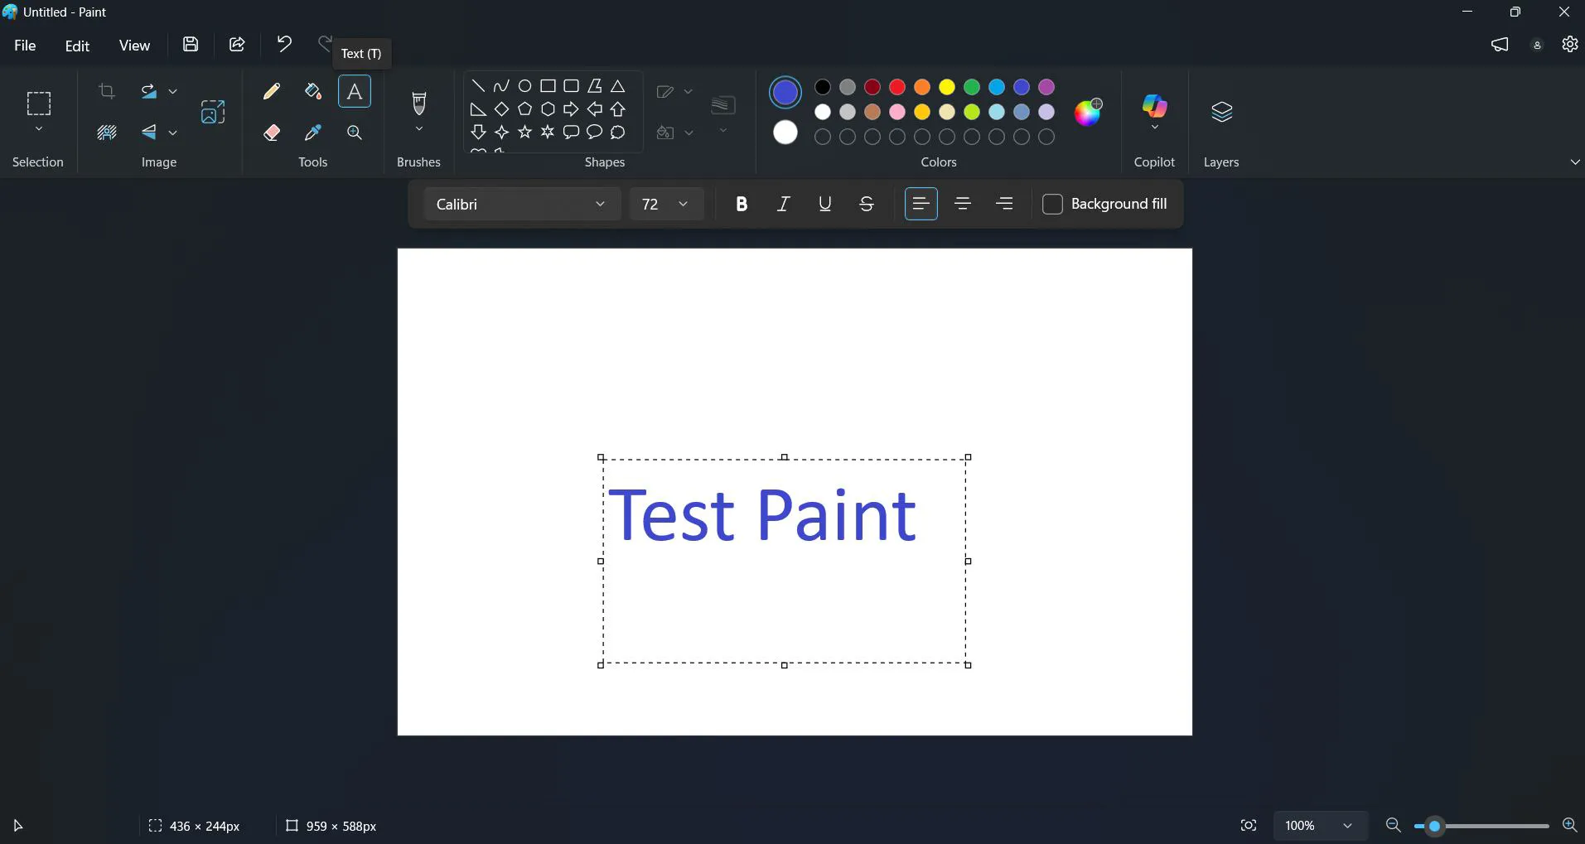Open the Layers panel
1585x844 pixels.
coord(1222,112)
